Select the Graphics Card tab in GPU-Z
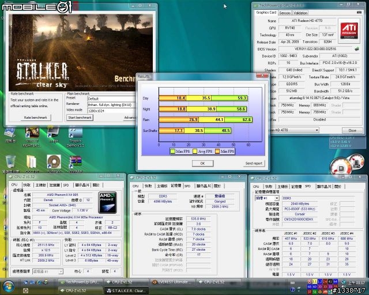Screen dimensions: 369x295 tap(266, 13)
